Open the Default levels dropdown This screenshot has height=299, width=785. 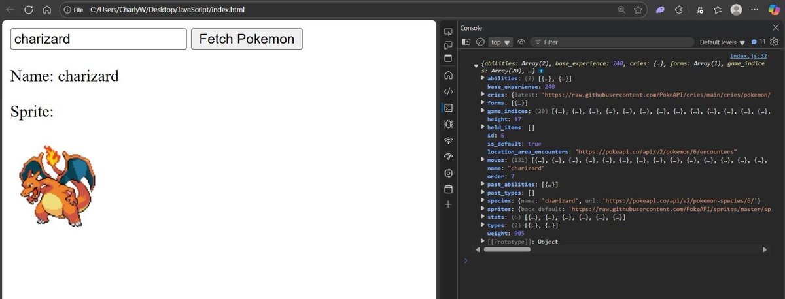(722, 42)
